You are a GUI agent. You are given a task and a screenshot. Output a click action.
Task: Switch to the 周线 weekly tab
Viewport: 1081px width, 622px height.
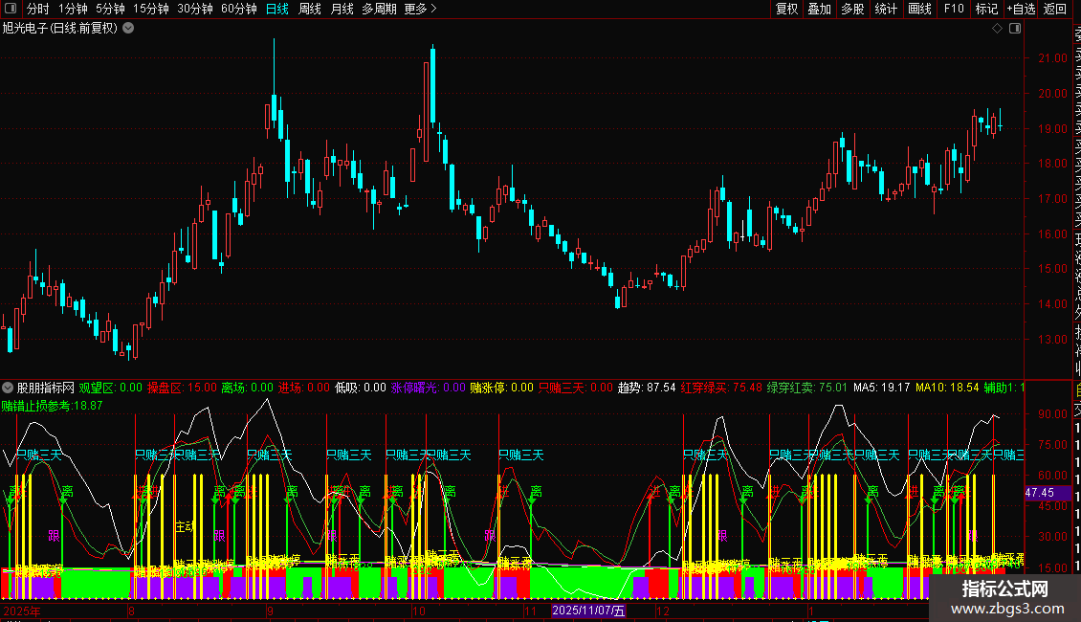[x=310, y=9]
